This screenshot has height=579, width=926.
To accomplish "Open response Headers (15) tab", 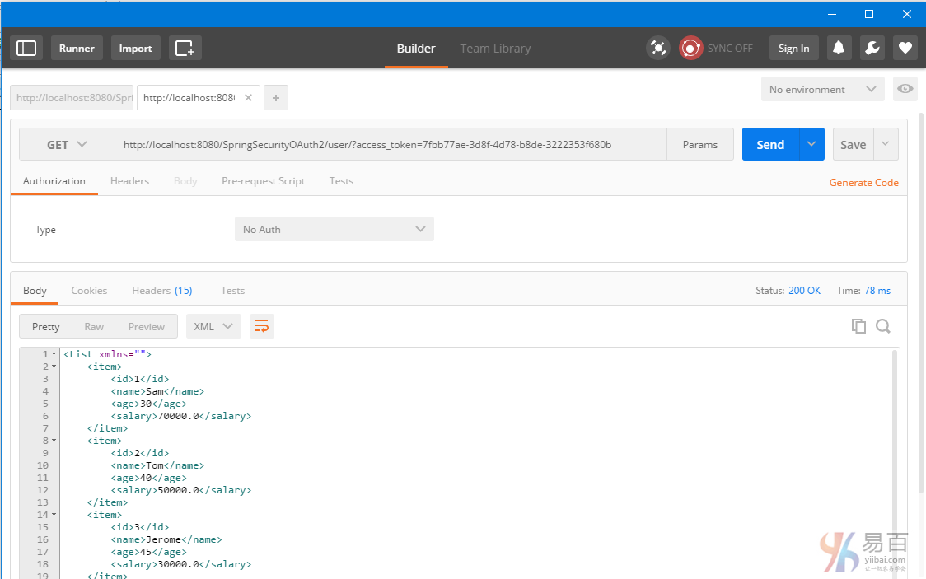I will pos(161,291).
